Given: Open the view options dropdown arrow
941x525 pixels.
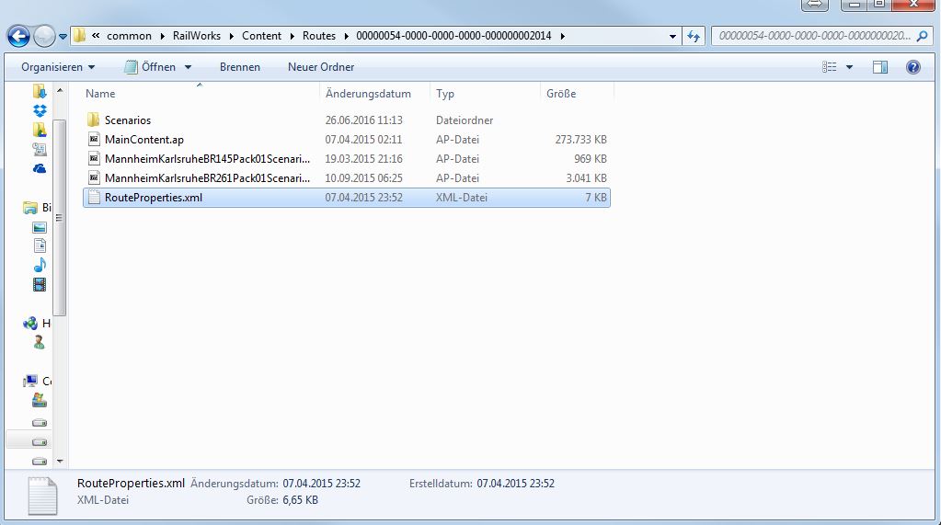Looking at the screenshot, I should pos(849,67).
